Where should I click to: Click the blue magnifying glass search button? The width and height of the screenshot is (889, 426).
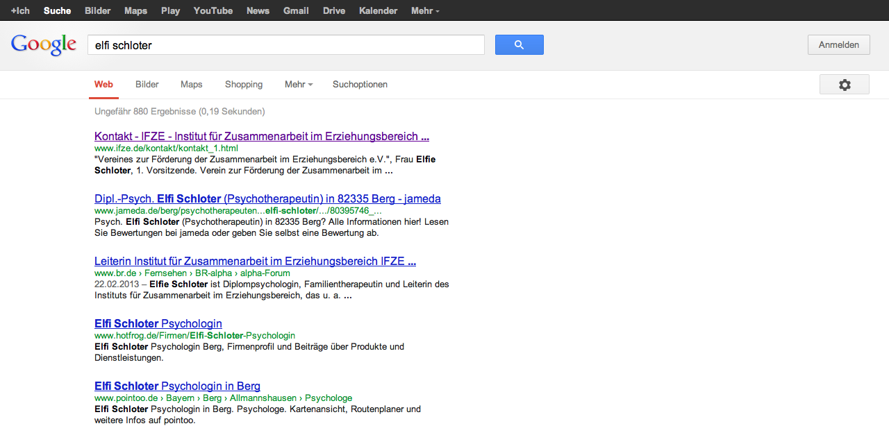519,45
